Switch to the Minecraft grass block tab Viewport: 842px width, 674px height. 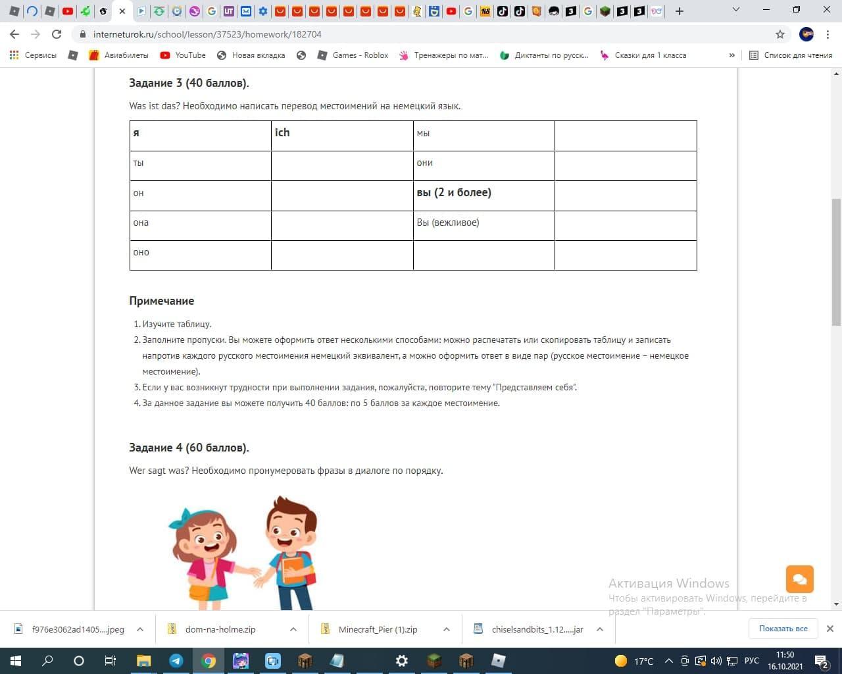click(x=605, y=11)
